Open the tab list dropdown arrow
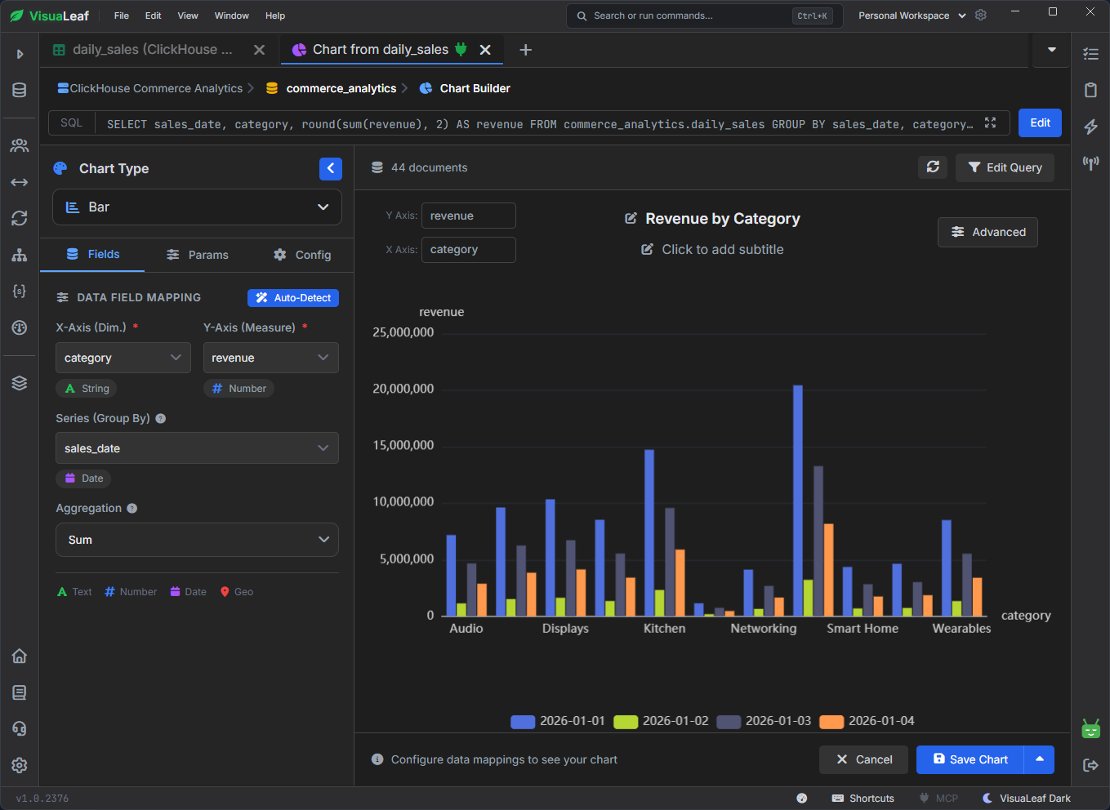The height and width of the screenshot is (810, 1110). tap(1052, 50)
